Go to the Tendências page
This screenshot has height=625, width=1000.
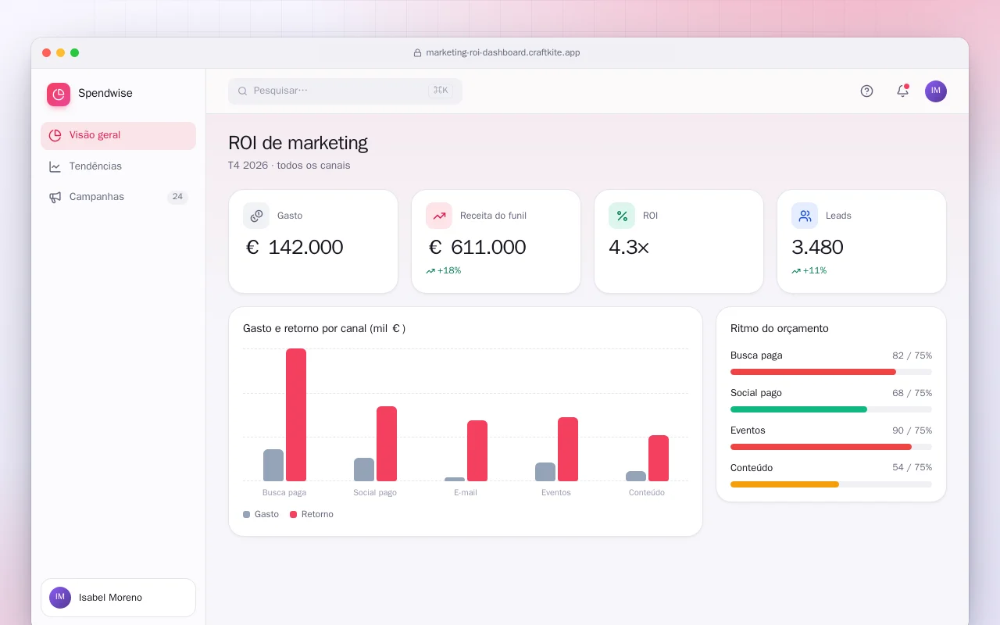click(x=118, y=166)
